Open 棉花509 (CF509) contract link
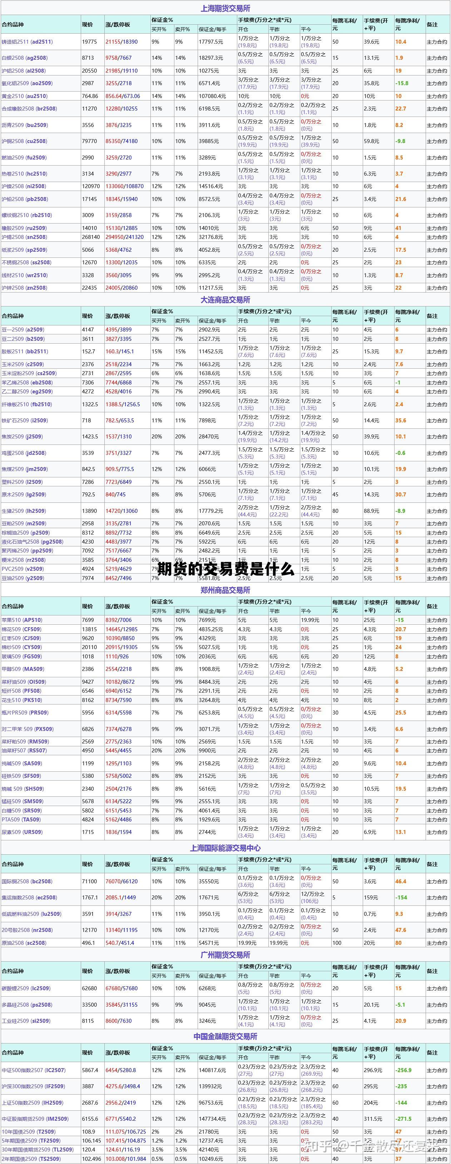 [21, 629]
